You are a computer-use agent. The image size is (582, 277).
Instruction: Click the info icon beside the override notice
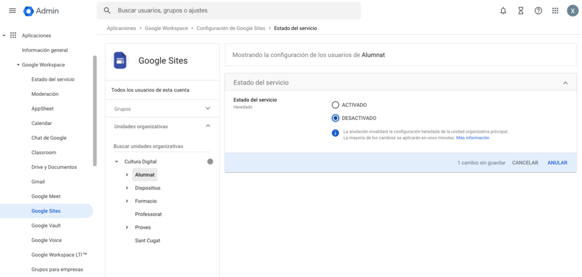pyautogui.click(x=335, y=133)
